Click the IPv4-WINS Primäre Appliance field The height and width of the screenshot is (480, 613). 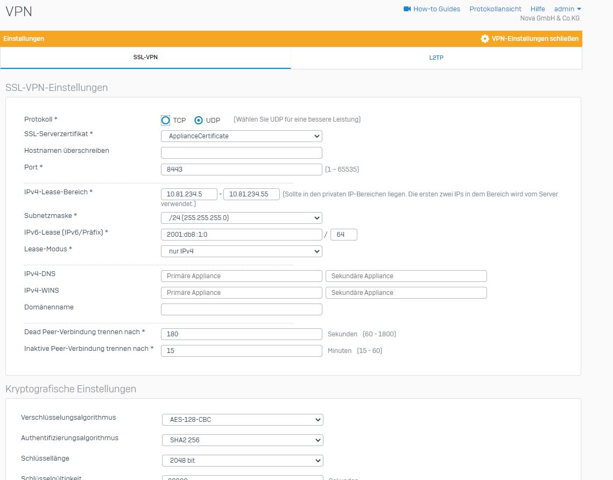point(242,292)
